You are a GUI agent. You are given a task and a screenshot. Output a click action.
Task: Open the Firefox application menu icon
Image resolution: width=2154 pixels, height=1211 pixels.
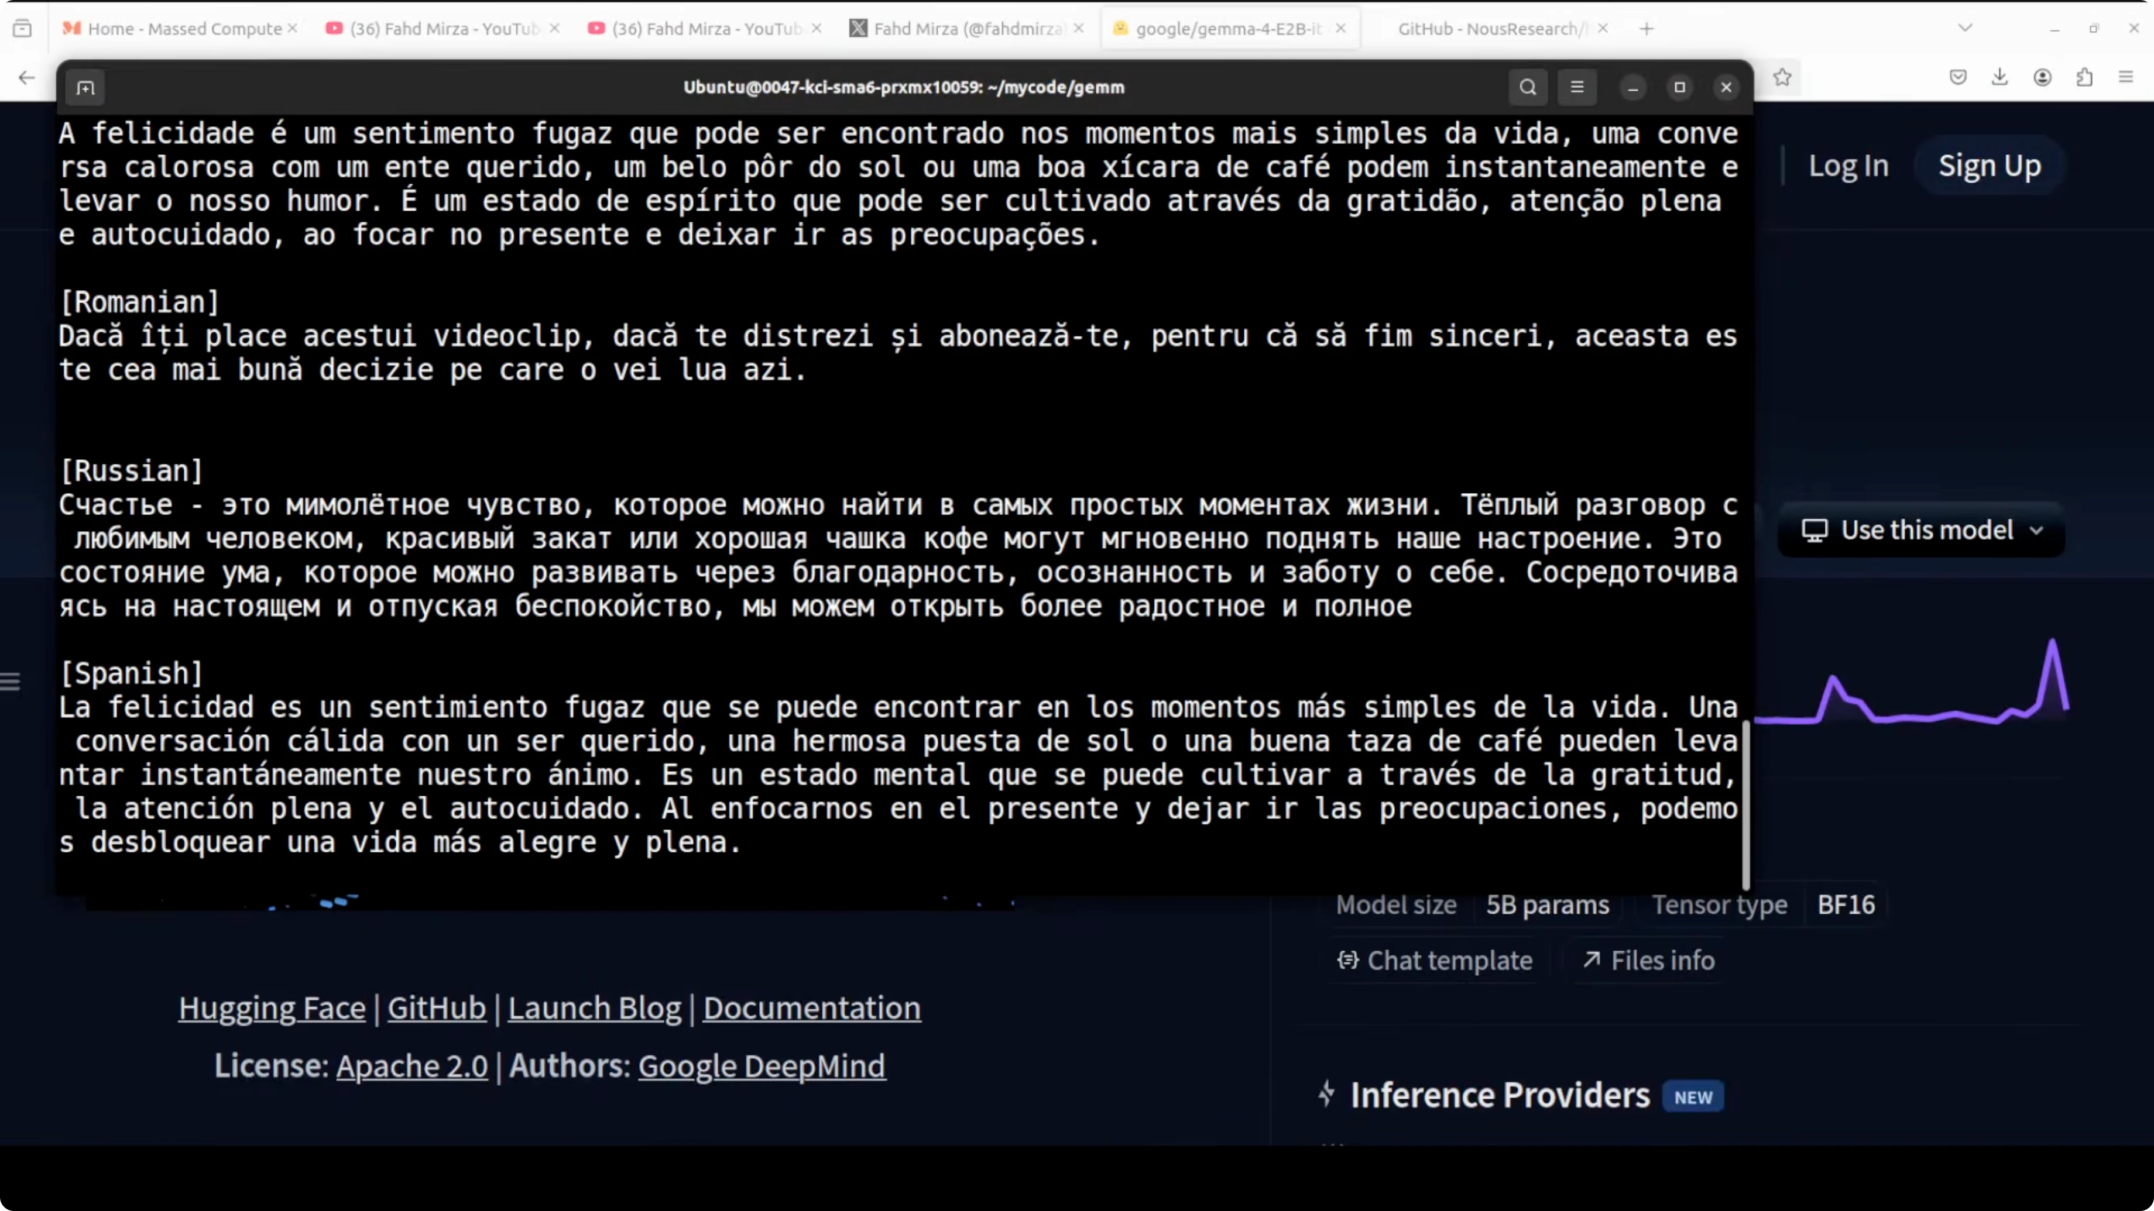(x=2126, y=78)
